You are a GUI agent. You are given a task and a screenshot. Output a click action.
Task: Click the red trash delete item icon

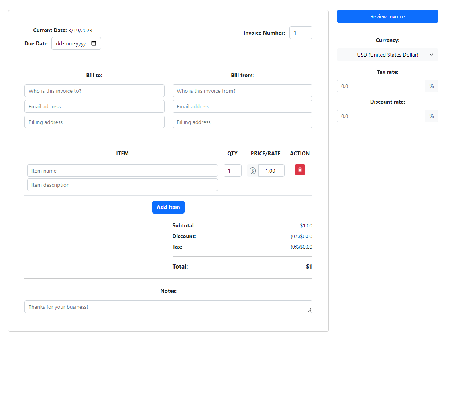tap(300, 170)
